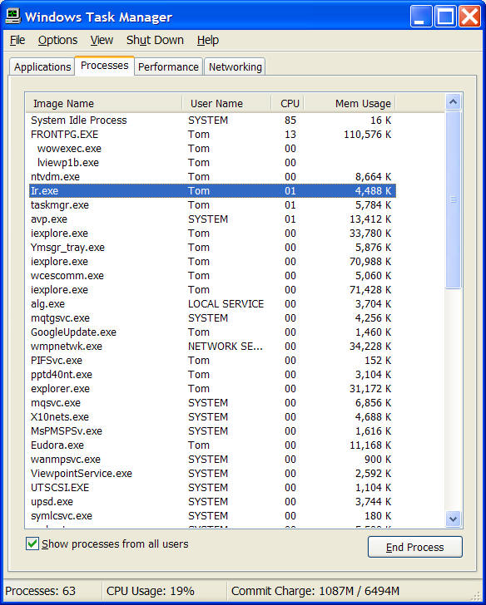The image size is (486, 605).
Task: Select the Eudora.exe process
Action: point(211,445)
